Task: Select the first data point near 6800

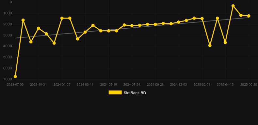Action: [15, 76]
